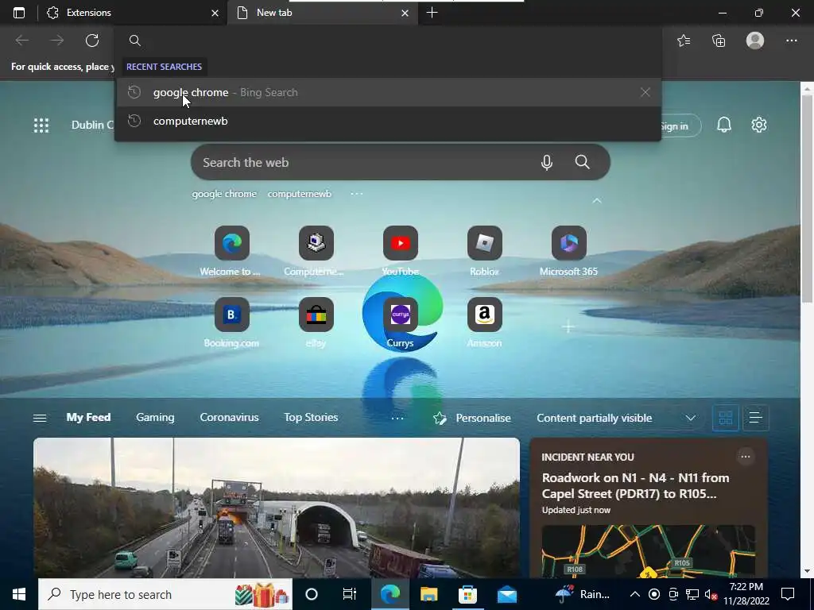Viewport: 814px width, 610px height.
Task: Start voice search with microphone icon
Action: (x=547, y=162)
